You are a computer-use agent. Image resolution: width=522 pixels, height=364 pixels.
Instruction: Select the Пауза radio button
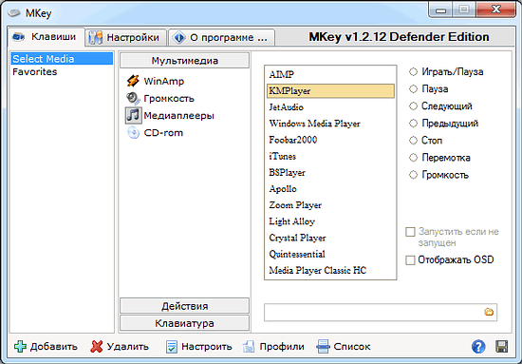click(413, 89)
